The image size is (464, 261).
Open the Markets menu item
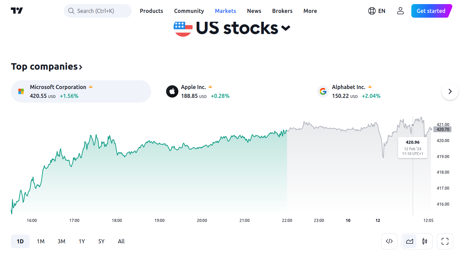(226, 11)
